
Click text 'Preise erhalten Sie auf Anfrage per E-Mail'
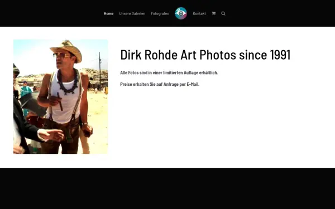pos(159,84)
